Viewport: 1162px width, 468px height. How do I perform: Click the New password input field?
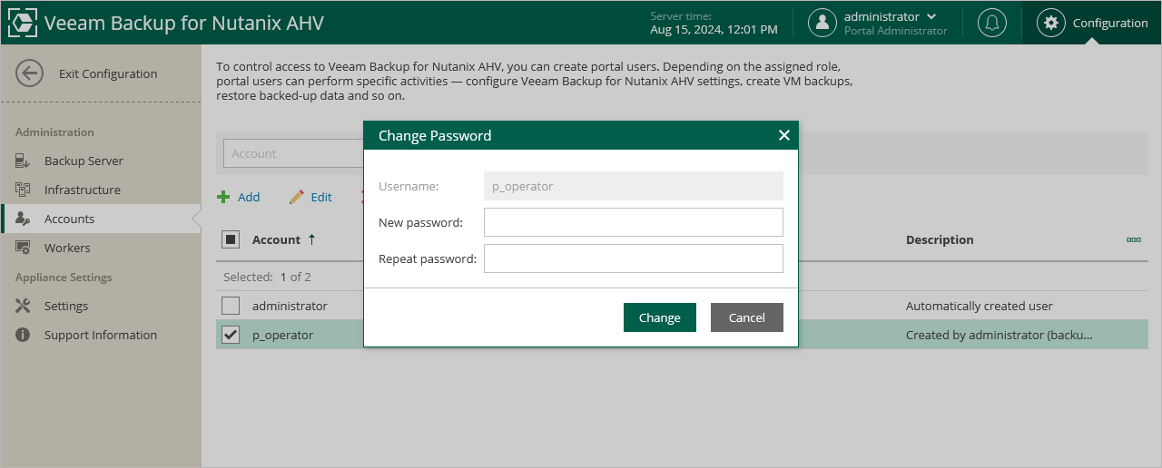click(x=633, y=222)
